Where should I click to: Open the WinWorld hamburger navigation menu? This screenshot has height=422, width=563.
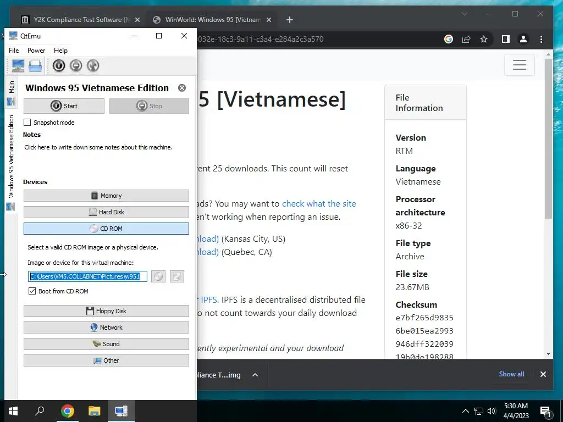click(520, 65)
